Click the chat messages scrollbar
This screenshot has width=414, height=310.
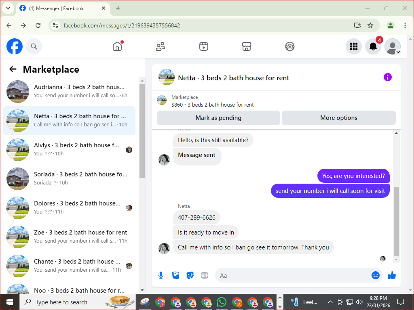396,222
